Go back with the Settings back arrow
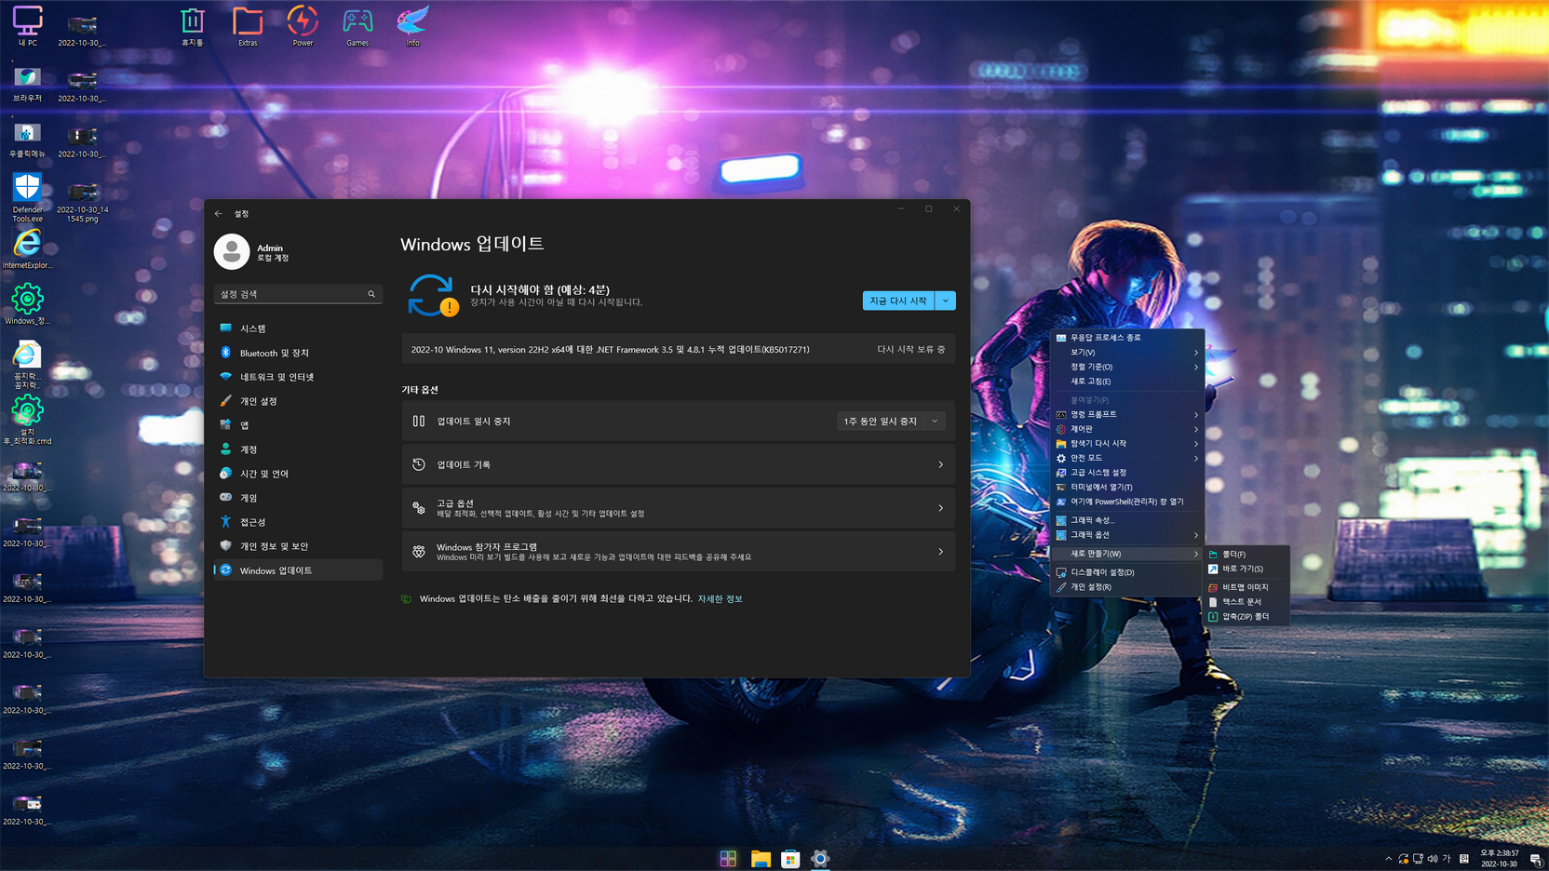The image size is (1549, 871). pyautogui.click(x=219, y=214)
